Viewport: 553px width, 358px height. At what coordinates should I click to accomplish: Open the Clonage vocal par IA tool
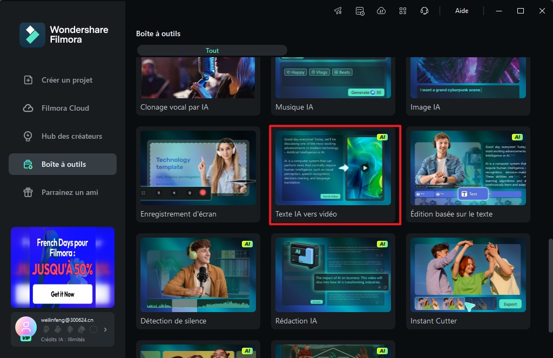point(198,86)
